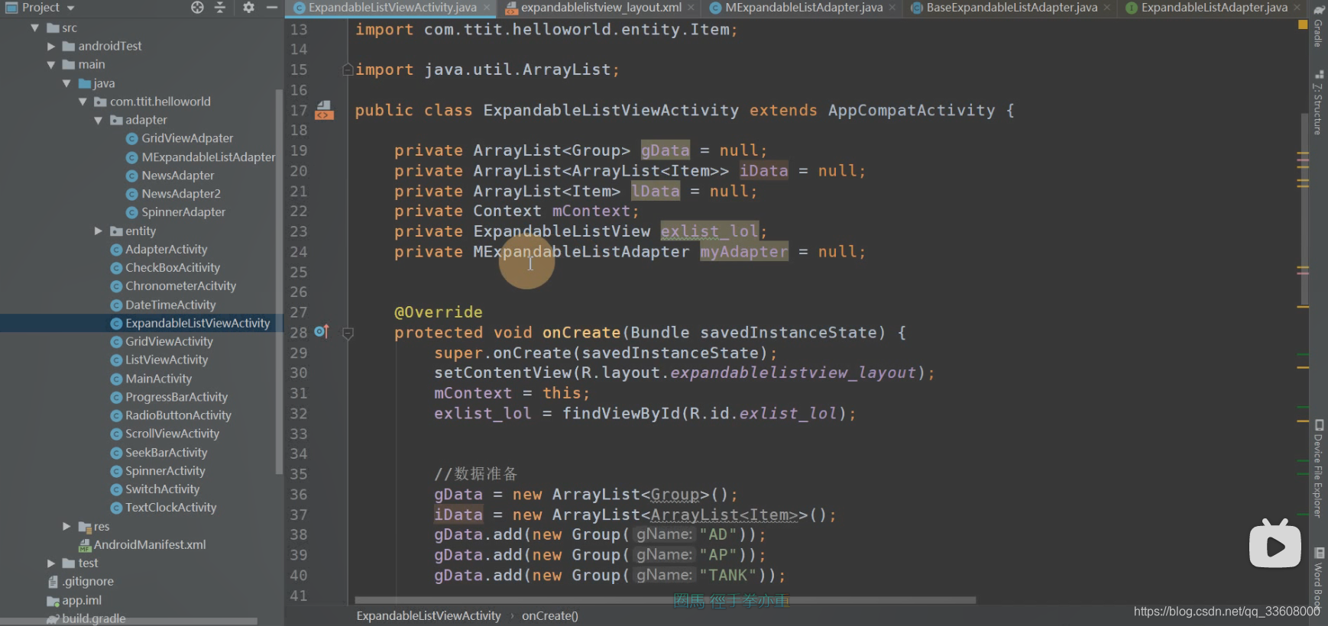Click the myAdapter variable on line 24

pos(743,252)
